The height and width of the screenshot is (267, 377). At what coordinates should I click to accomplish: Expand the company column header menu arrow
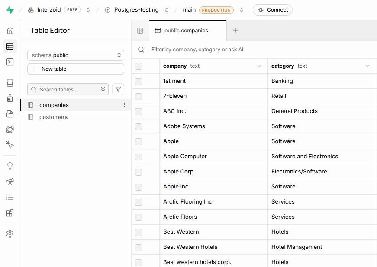(259, 66)
